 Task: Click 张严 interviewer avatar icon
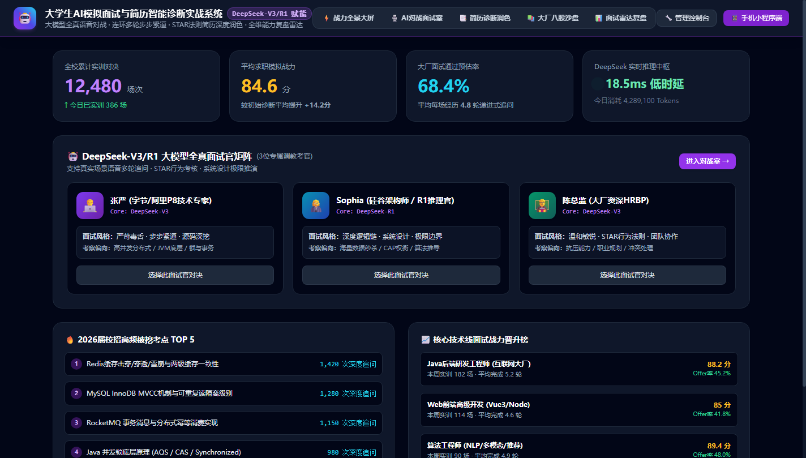[x=90, y=206]
